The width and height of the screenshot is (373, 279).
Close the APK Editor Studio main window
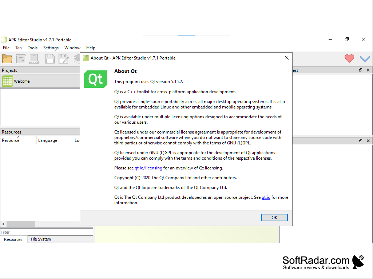[364, 40]
